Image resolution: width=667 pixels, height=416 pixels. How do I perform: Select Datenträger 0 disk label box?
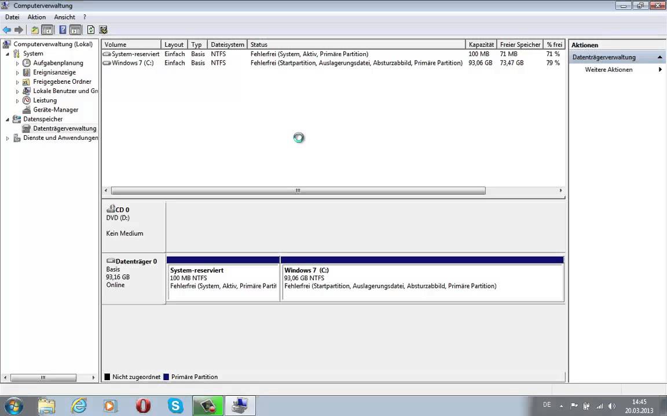(x=134, y=279)
